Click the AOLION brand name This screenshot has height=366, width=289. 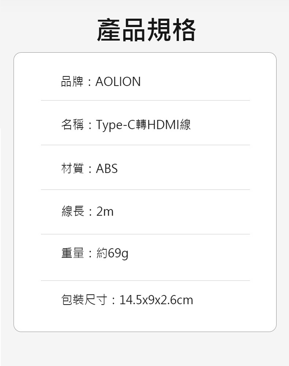coord(118,82)
